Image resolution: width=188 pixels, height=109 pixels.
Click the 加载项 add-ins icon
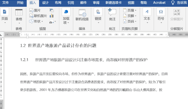pyautogui.click(x=66, y=12)
